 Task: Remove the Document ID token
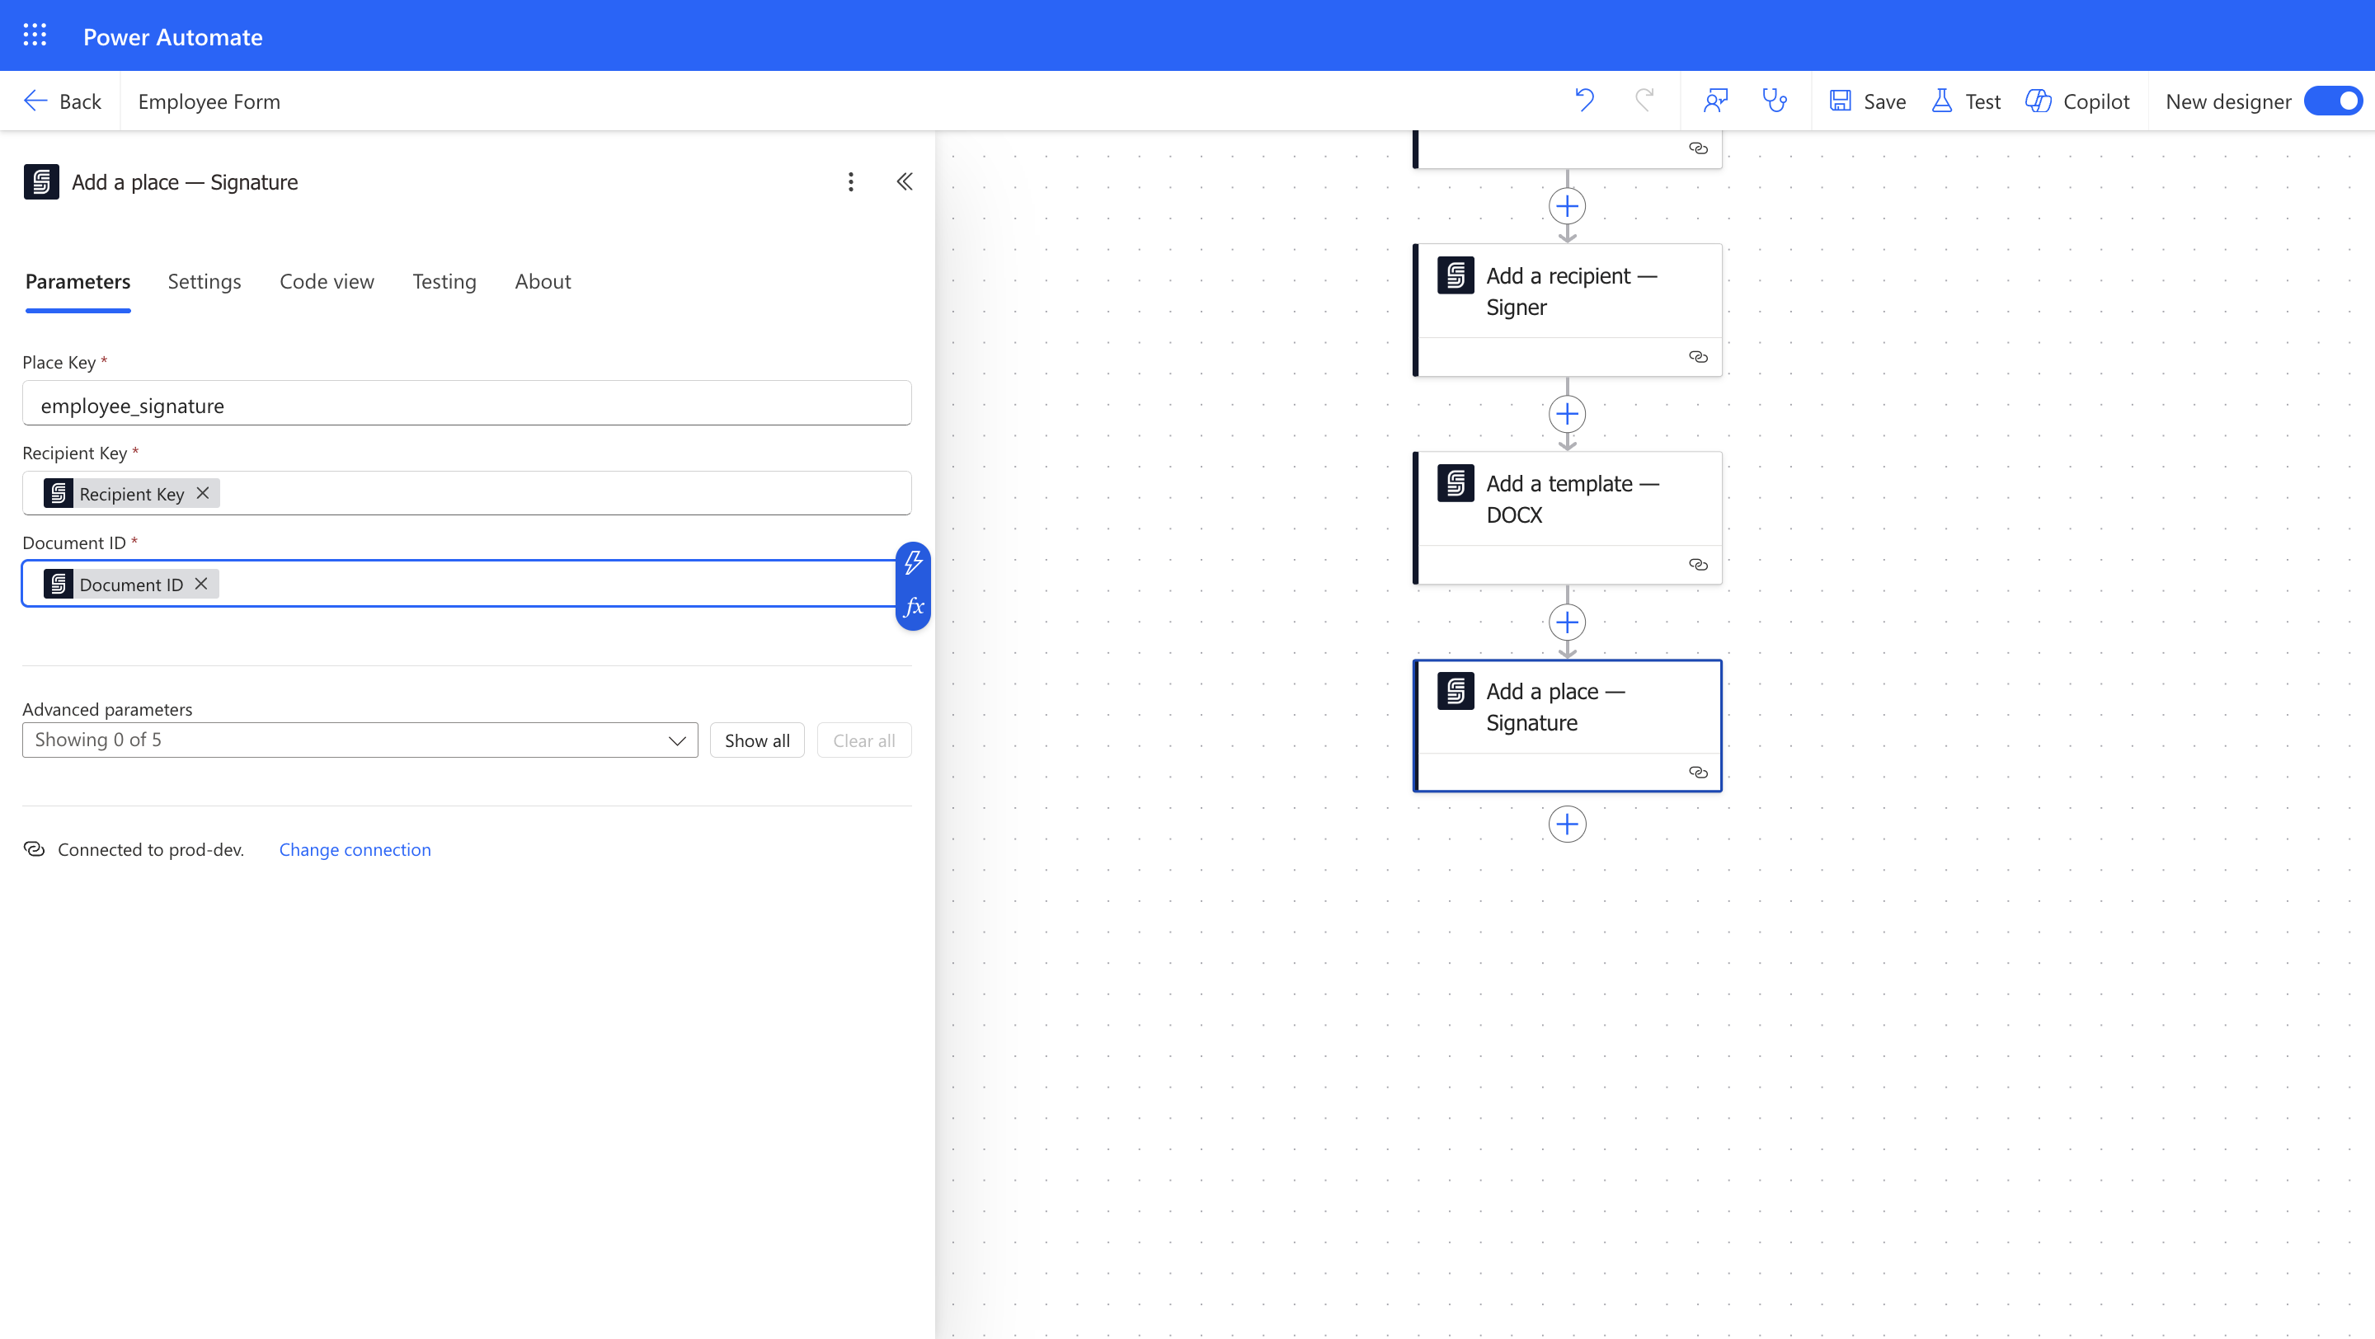click(201, 585)
